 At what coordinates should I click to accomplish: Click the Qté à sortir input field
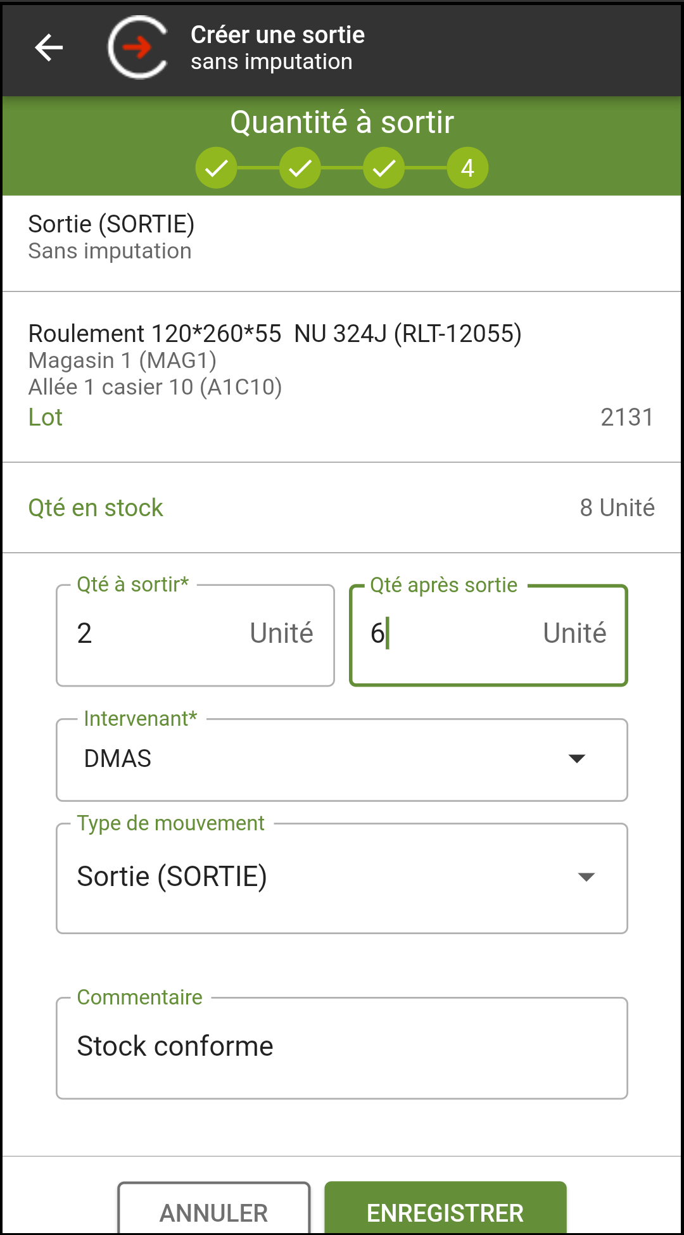(195, 635)
